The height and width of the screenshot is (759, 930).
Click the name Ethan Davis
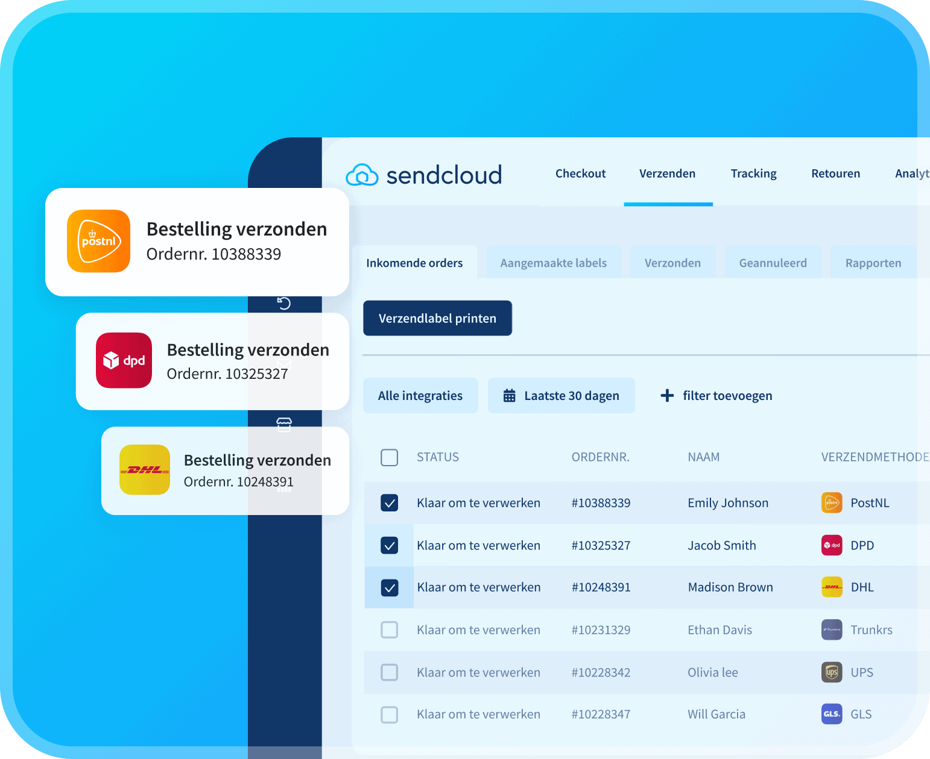(x=720, y=630)
